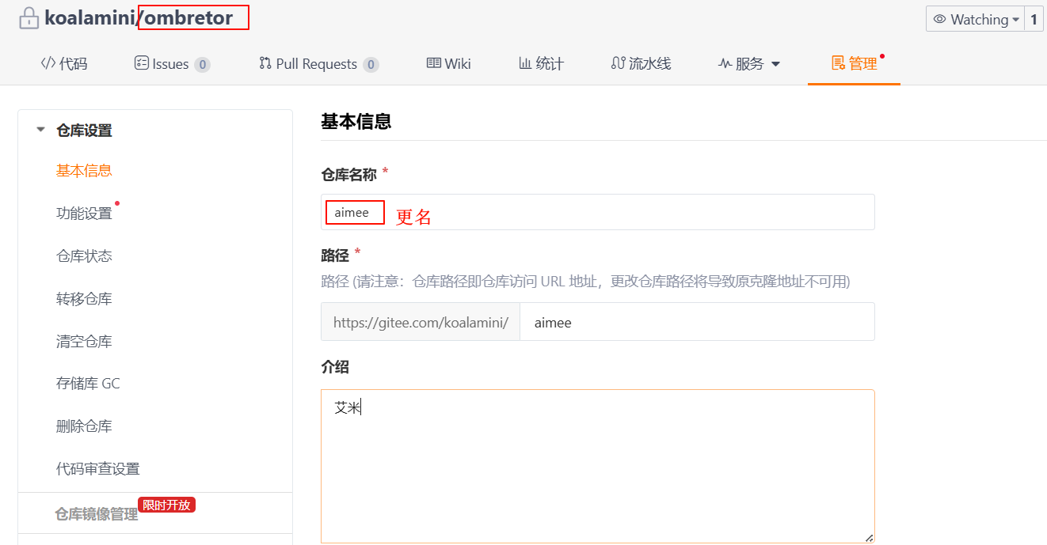
Task: Click the eye icon in the Watching button
Action: point(939,20)
